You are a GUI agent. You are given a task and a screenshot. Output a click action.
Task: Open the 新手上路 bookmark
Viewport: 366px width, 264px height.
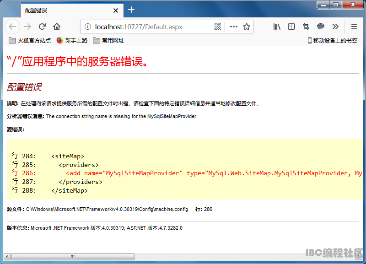[72, 41]
